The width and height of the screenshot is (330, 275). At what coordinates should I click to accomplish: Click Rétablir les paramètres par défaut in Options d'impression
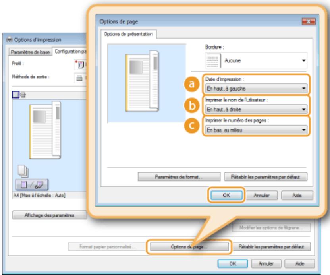point(271,246)
